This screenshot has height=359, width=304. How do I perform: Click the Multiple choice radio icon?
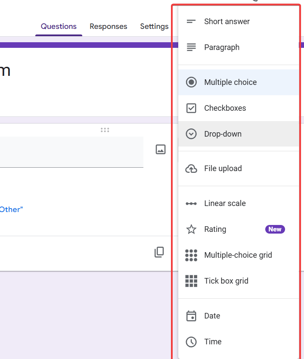191,82
